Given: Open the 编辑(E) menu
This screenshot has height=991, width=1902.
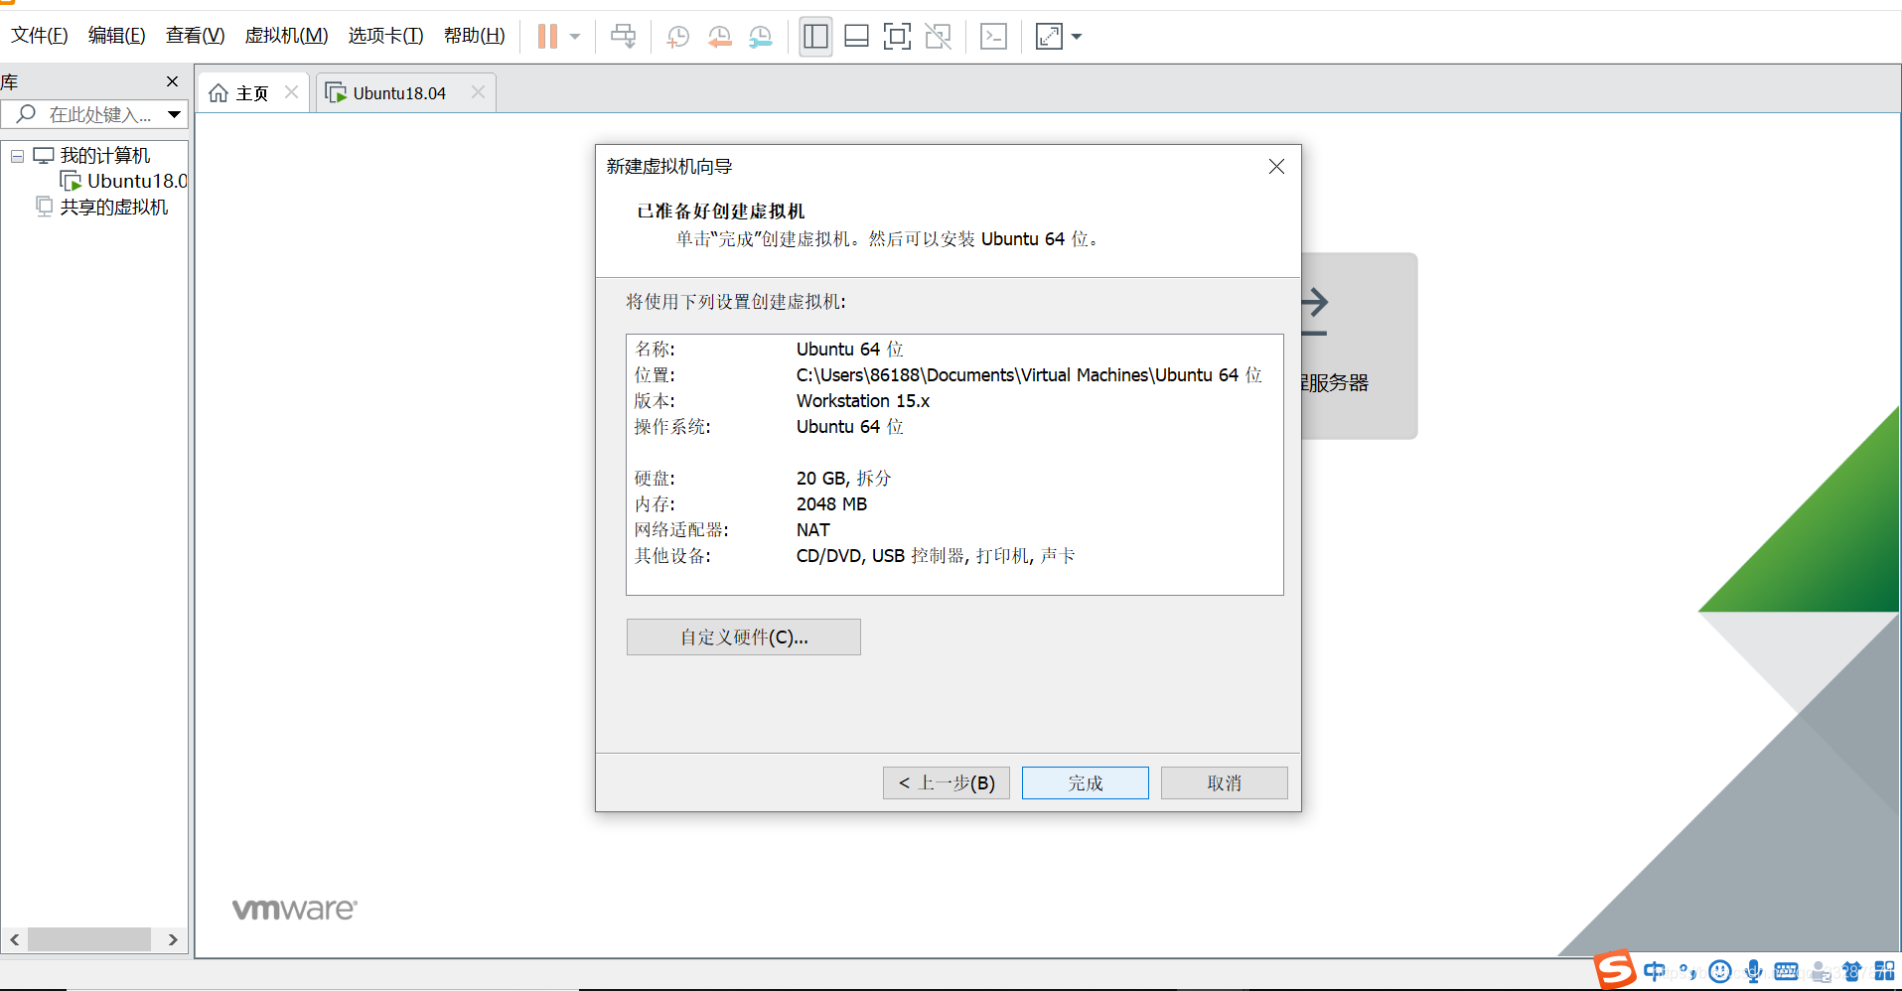Looking at the screenshot, I should (x=117, y=36).
